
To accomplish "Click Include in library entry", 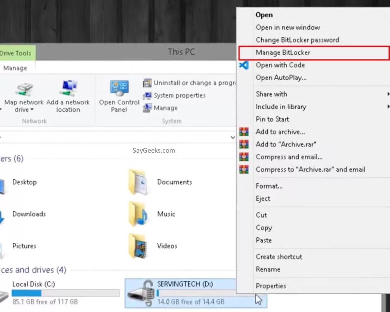I will [281, 107].
